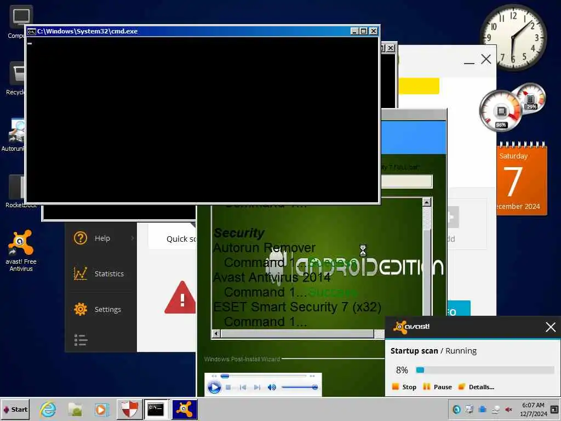Screen dimensions: 561x421
Task: Play media in the wizard player
Action: [x=214, y=388]
